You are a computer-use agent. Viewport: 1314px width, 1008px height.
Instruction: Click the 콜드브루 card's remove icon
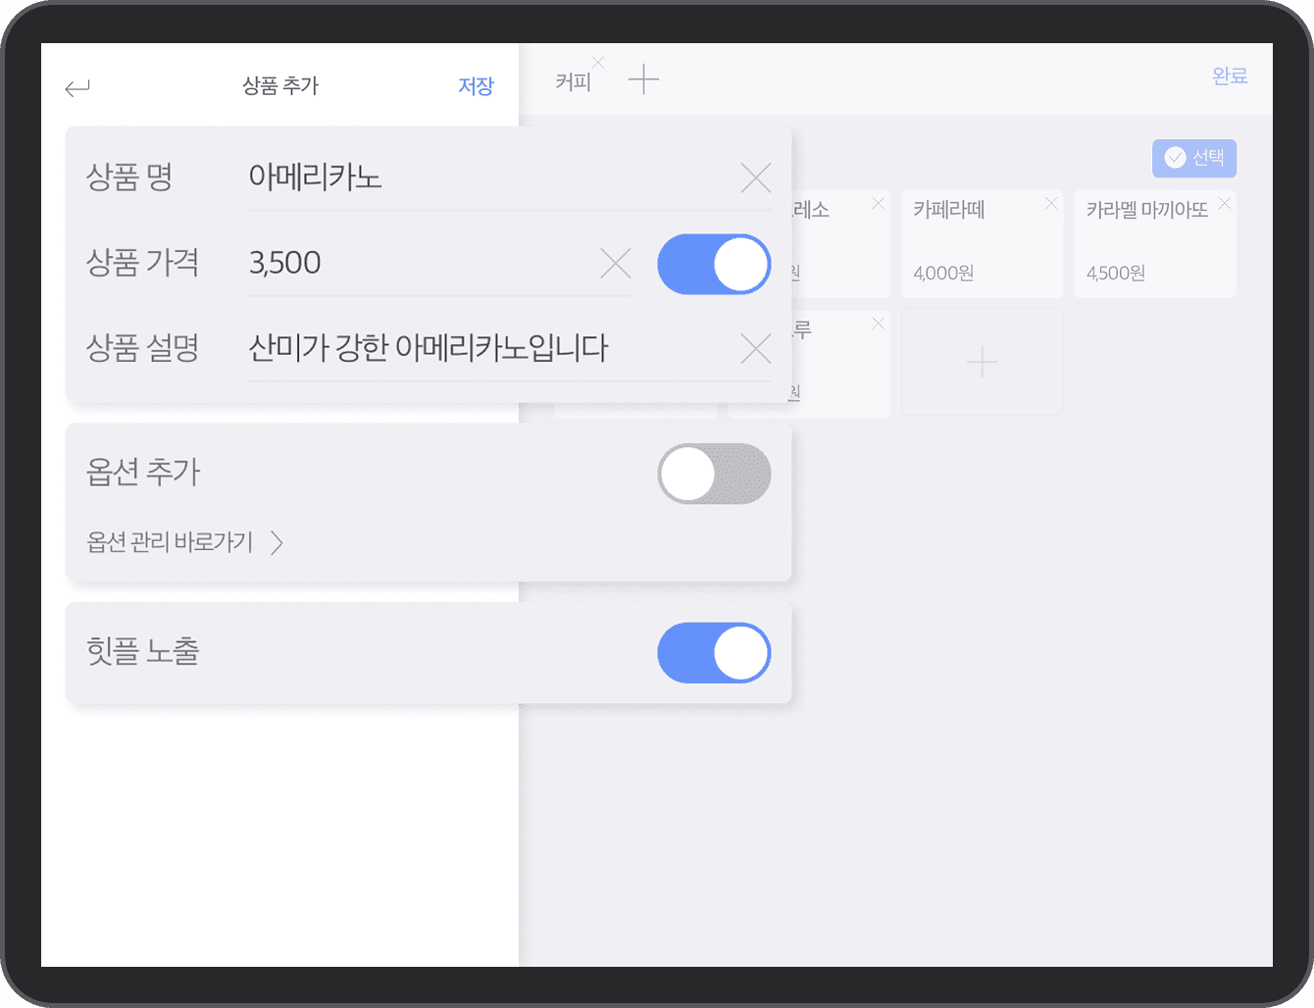(x=878, y=323)
